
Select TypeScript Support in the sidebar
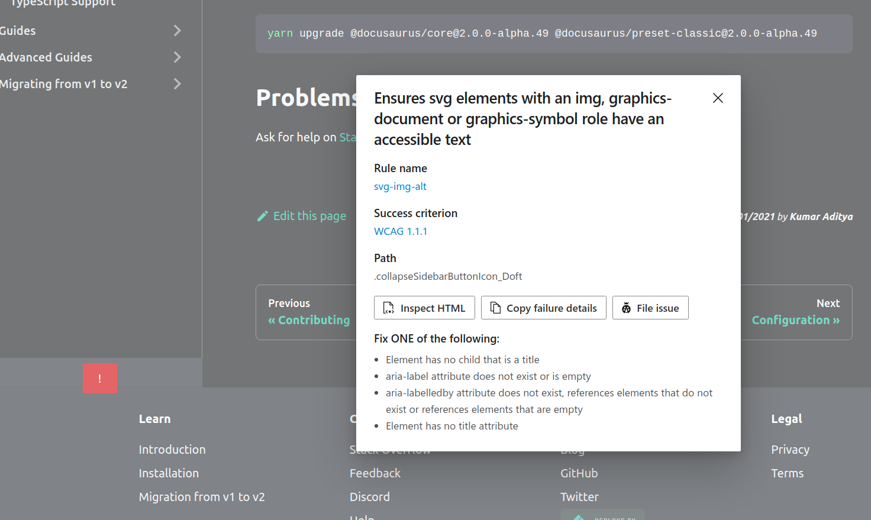pyautogui.click(x=59, y=4)
